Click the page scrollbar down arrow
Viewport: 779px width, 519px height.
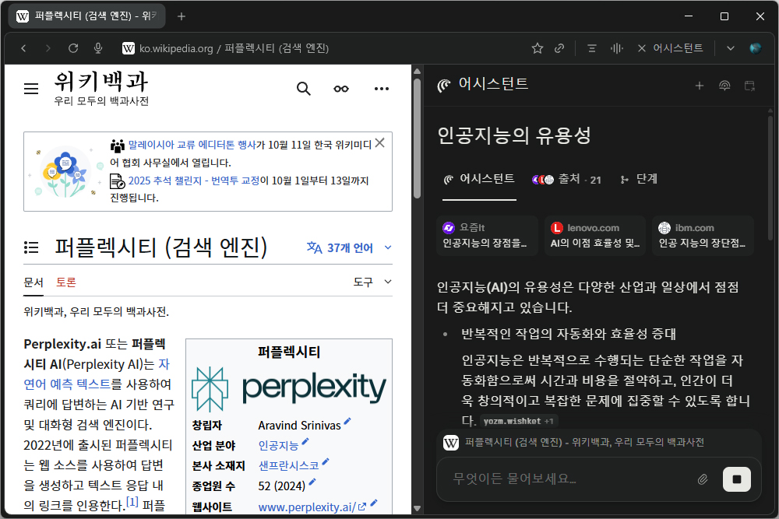(x=418, y=509)
